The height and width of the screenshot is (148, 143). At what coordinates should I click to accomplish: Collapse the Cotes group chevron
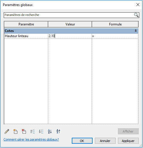pyautogui.click(x=136, y=31)
